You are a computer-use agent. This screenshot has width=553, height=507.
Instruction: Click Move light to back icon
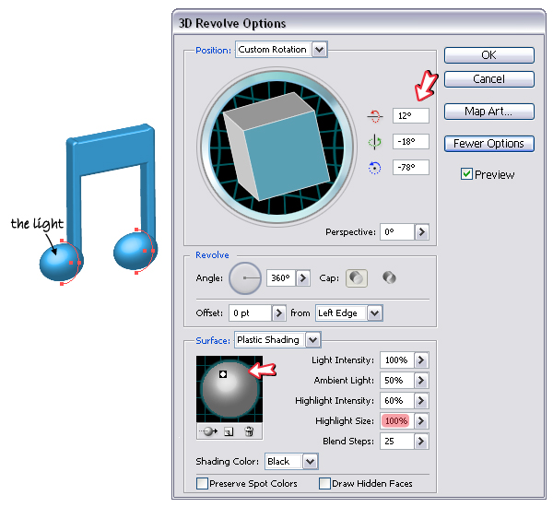(208, 431)
